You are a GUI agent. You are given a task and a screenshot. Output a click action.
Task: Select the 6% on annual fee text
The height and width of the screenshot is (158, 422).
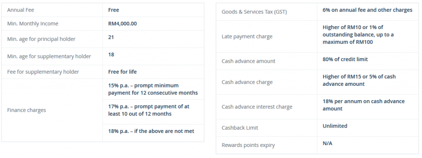[367, 10]
